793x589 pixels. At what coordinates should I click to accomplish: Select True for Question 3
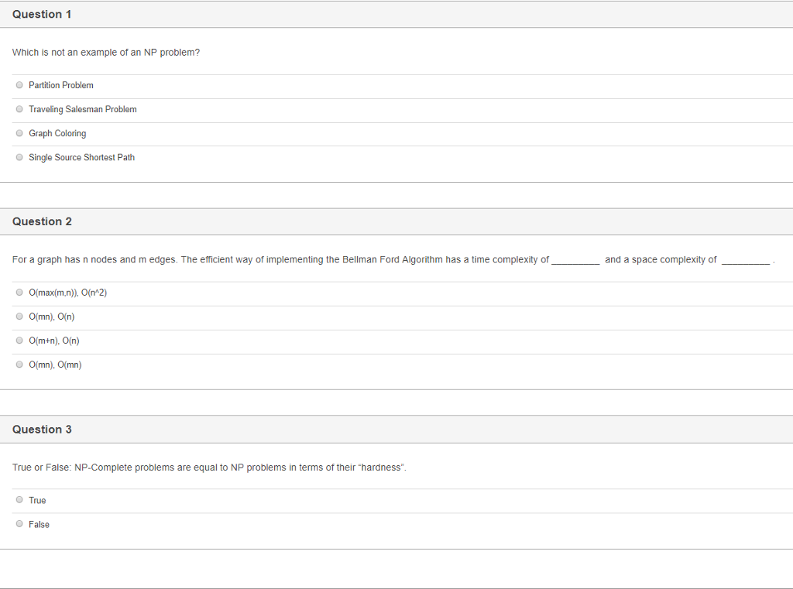[19, 499]
